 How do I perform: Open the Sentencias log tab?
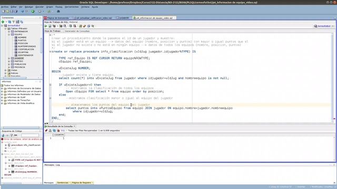[63, 183]
